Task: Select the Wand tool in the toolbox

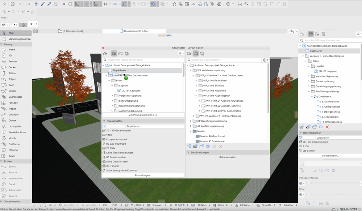Action: tap(12, 50)
